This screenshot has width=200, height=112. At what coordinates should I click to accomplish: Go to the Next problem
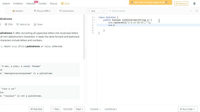click(80, 109)
